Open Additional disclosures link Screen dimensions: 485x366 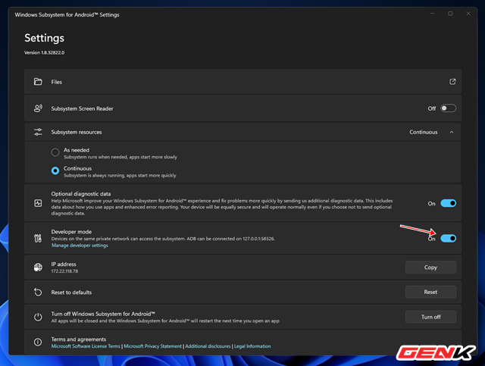pyautogui.click(x=208, y=346)
